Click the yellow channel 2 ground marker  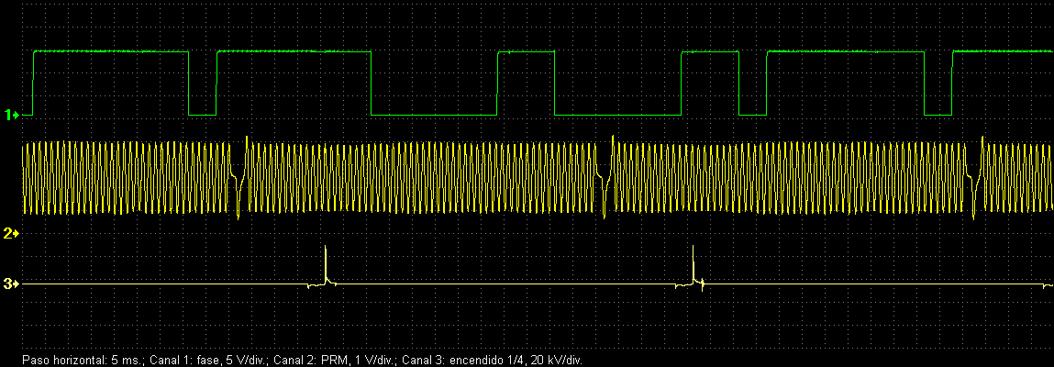pos(12,234)
